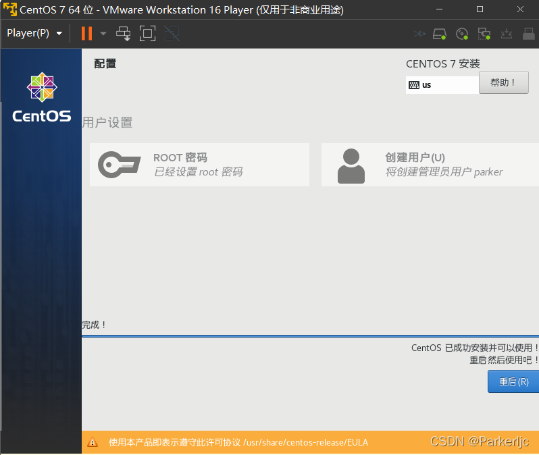The width and height of the screenshot is (539, 455).
Task: Click the printer device icon
Action: tap(529, 34)
